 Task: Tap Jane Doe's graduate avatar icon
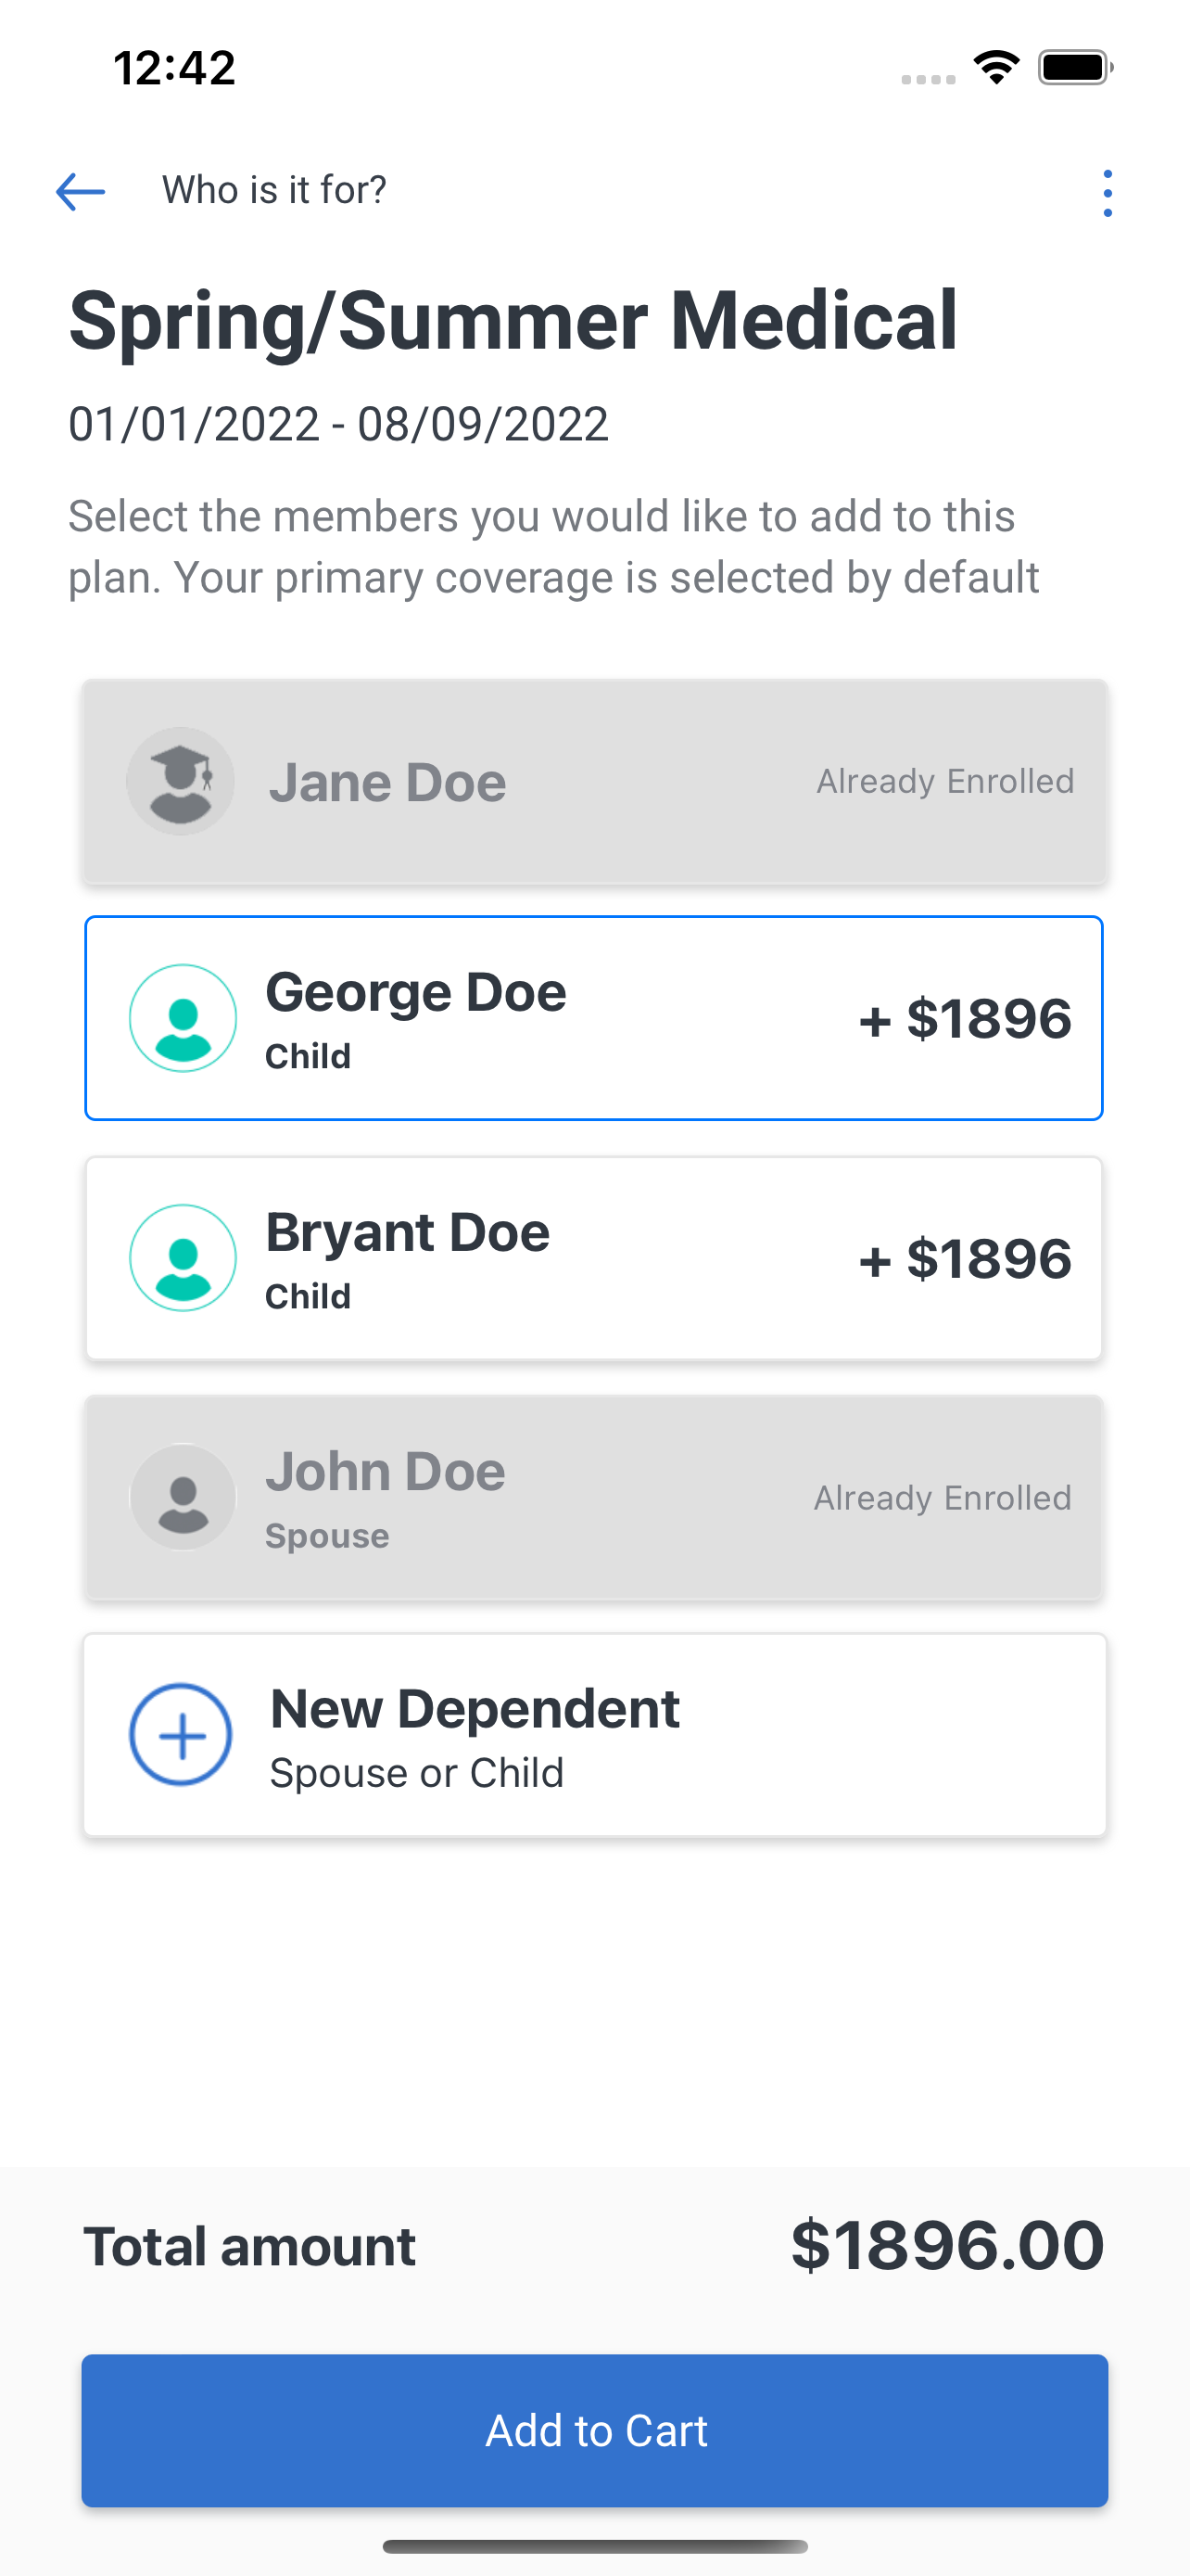pyautogui.click(x=181, y=781)
